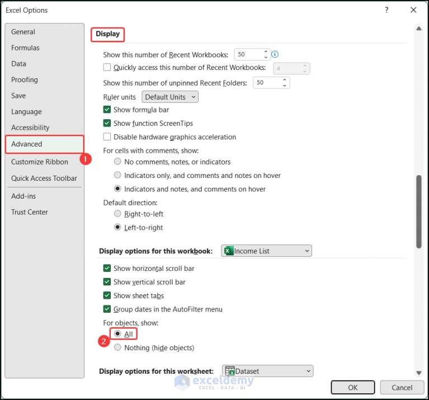Open Quick Access Toolbar category

[x=44, y=178]
